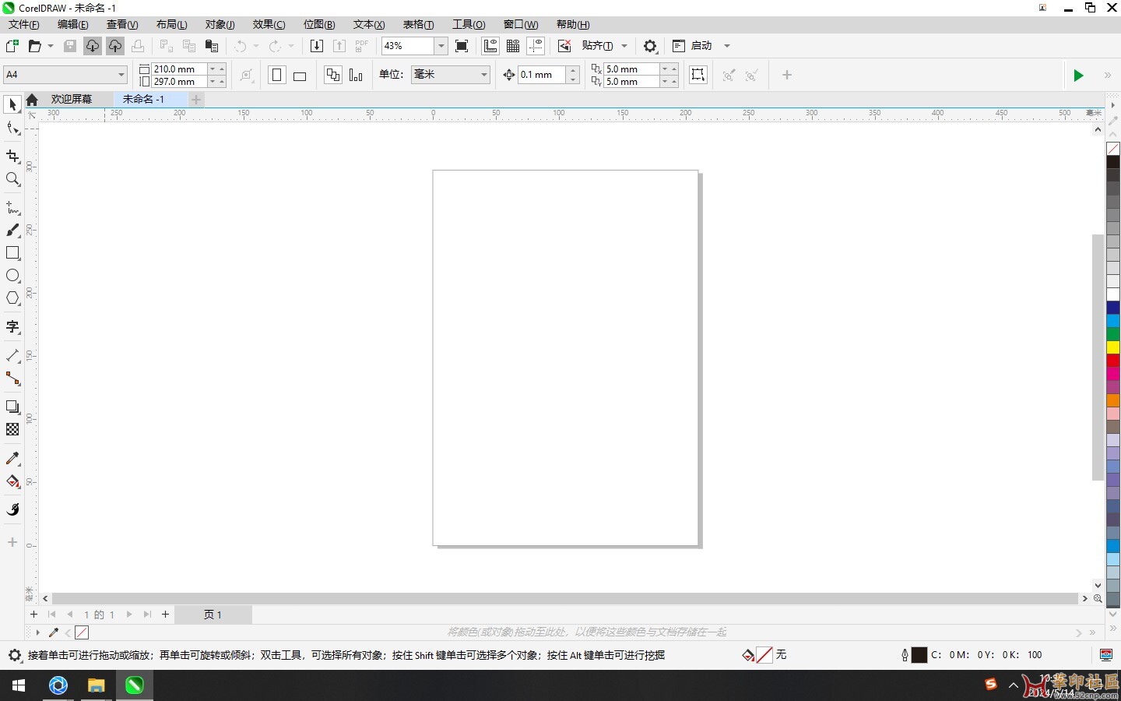
Task: Pick the no-color X swatch
Action: [1113, 149]
